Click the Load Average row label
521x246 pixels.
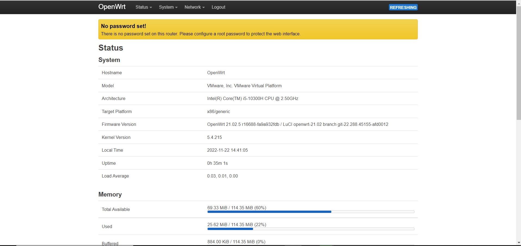coord(115,176)
